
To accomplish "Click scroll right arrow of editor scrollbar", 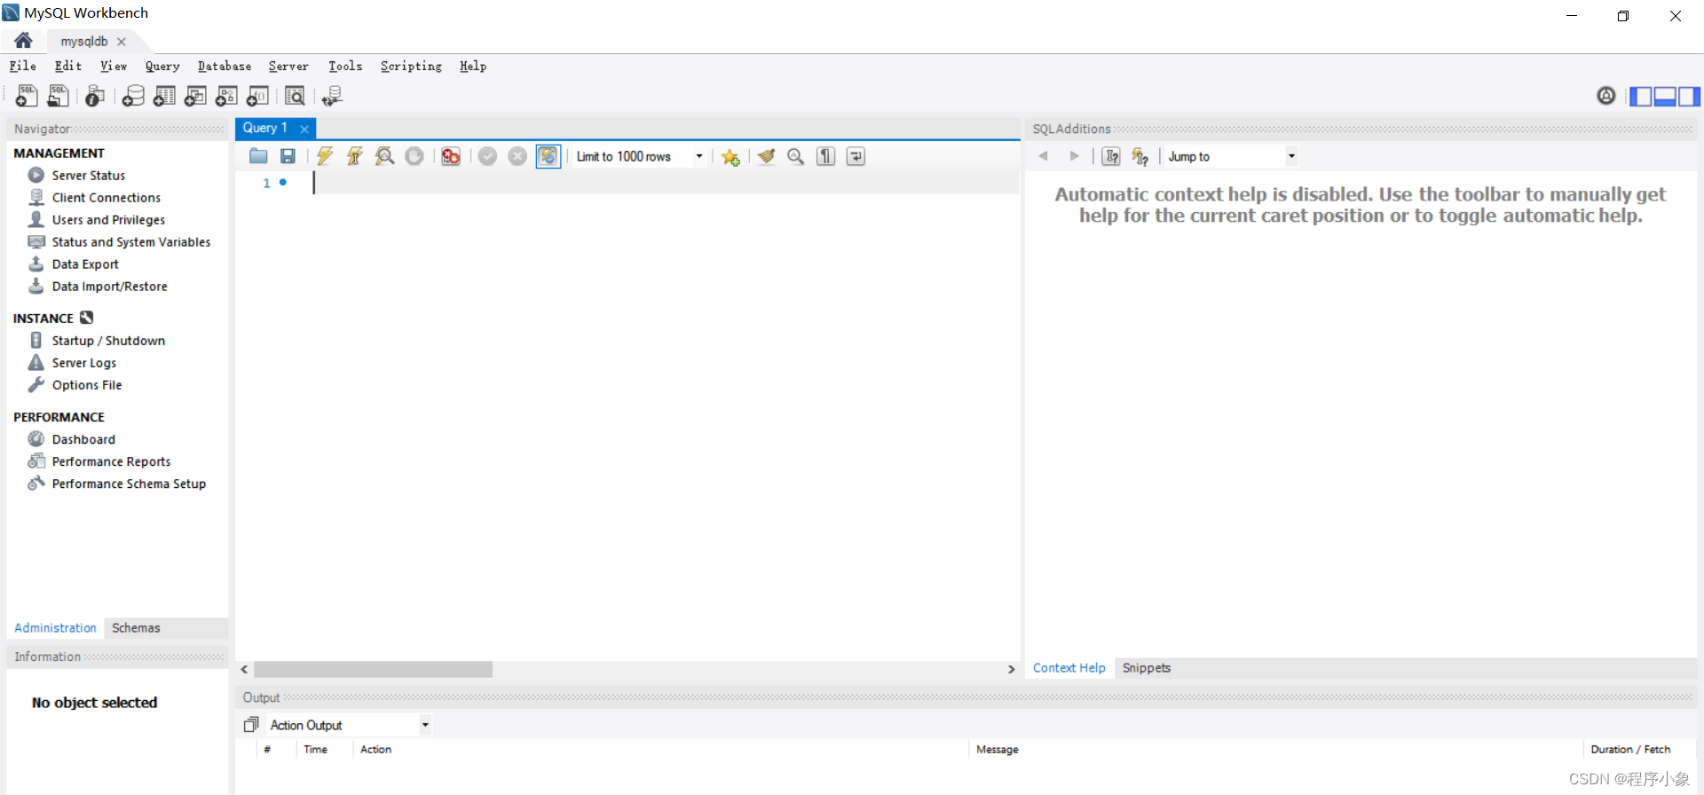I will click(1011, 669).
